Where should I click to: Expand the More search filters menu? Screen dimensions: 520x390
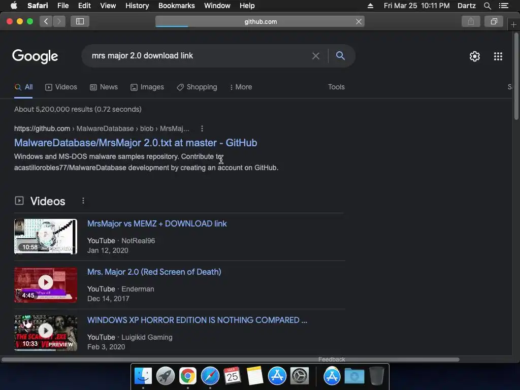(241, 87)
